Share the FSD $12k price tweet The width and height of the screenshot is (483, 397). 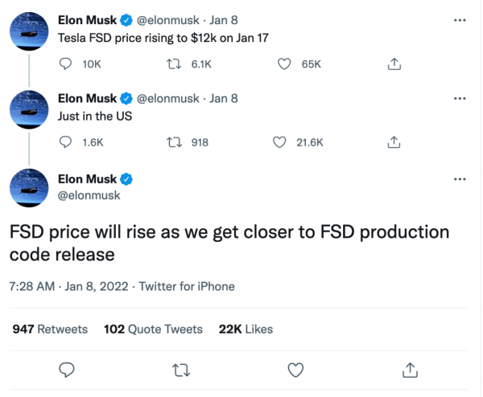394,63
